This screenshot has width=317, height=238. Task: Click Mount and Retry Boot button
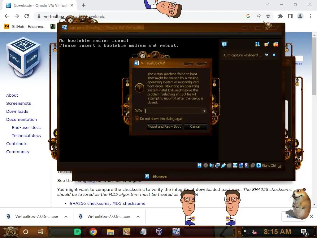pos(164,126)
